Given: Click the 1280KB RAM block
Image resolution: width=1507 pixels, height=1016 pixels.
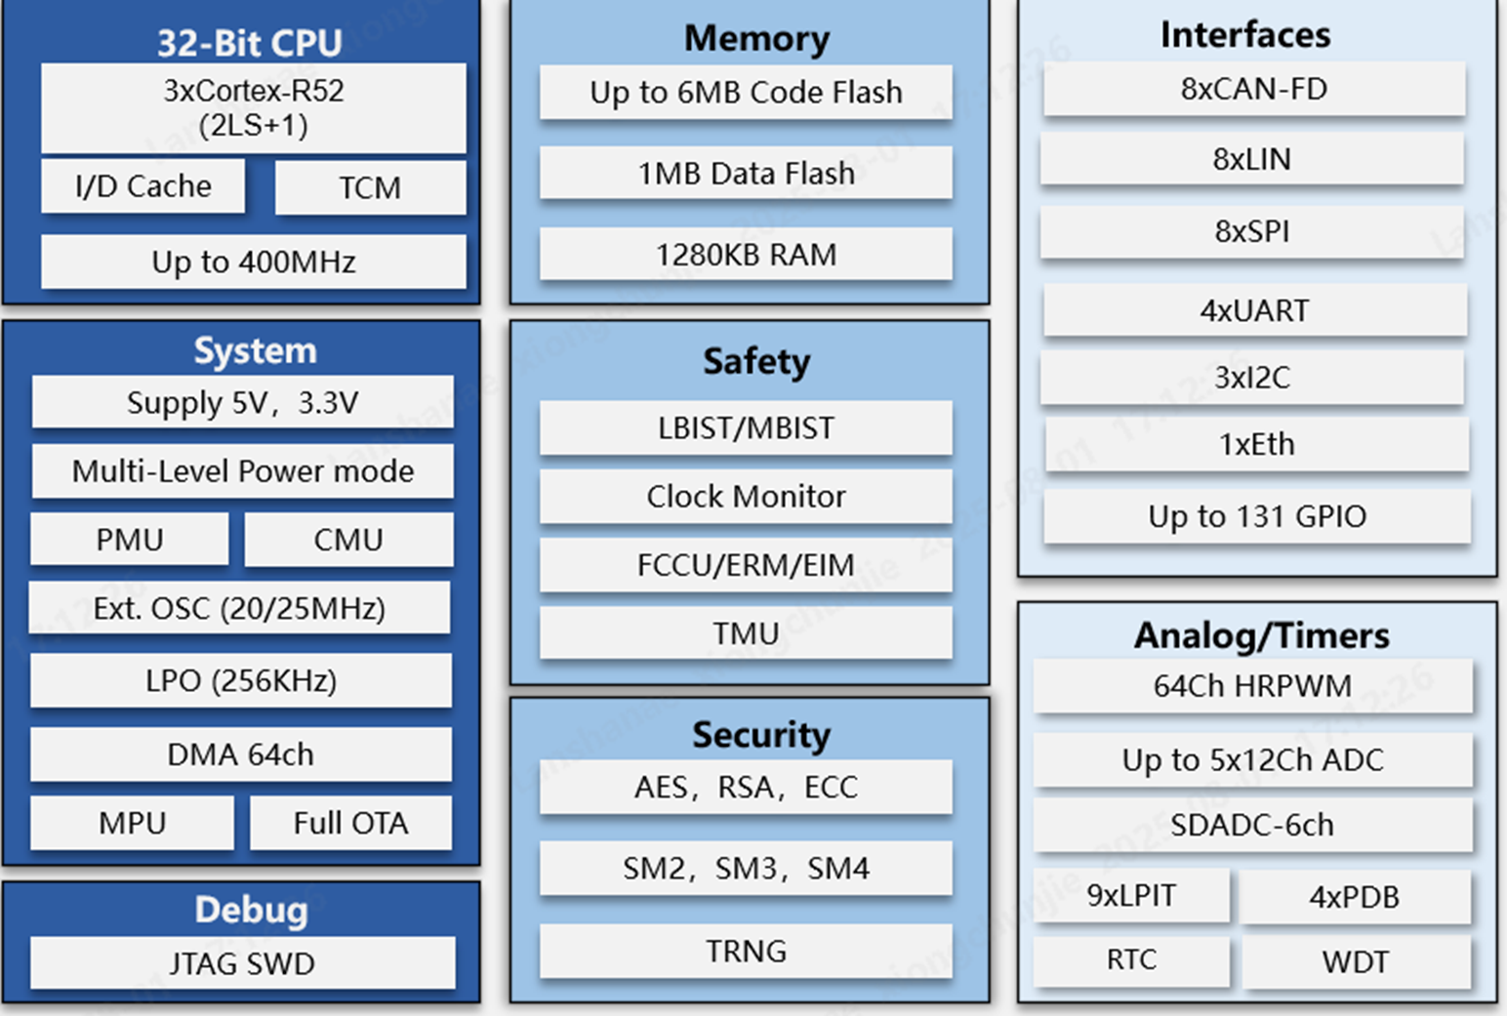Looking at the screenshot, I should [746, 255].
